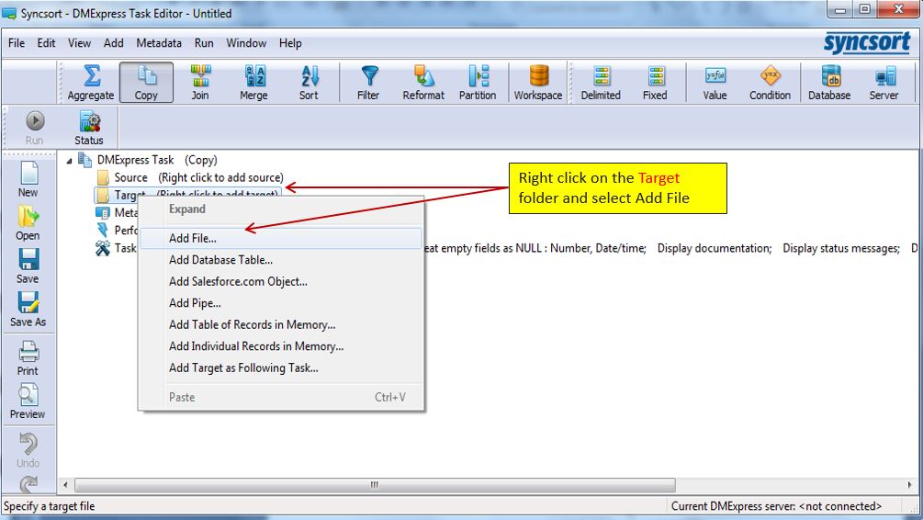Open the View menu
Viewport: 923px width, 520px height.
[79, 43]
